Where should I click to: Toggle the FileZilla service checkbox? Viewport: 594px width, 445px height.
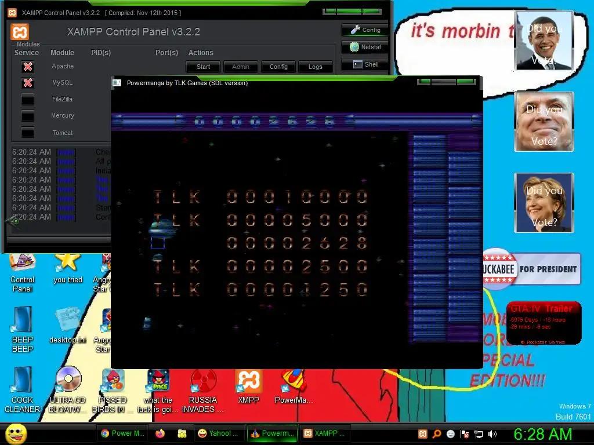[x=28, y=100]
